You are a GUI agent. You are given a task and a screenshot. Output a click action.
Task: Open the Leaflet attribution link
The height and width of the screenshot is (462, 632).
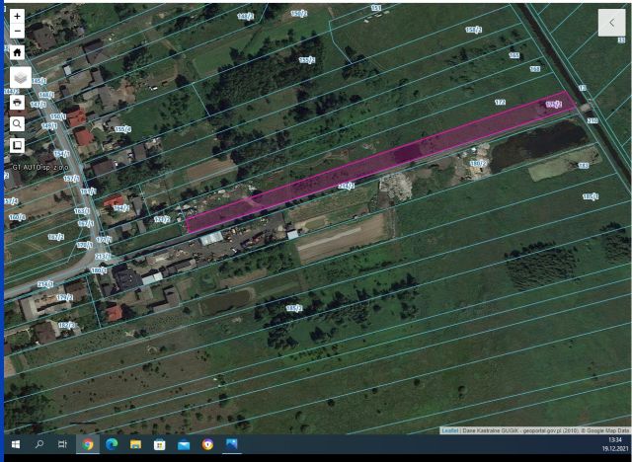point(450,430)
